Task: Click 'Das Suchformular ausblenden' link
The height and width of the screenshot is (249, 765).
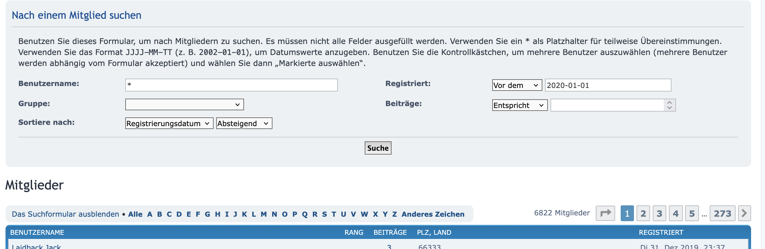Action: 65,214
